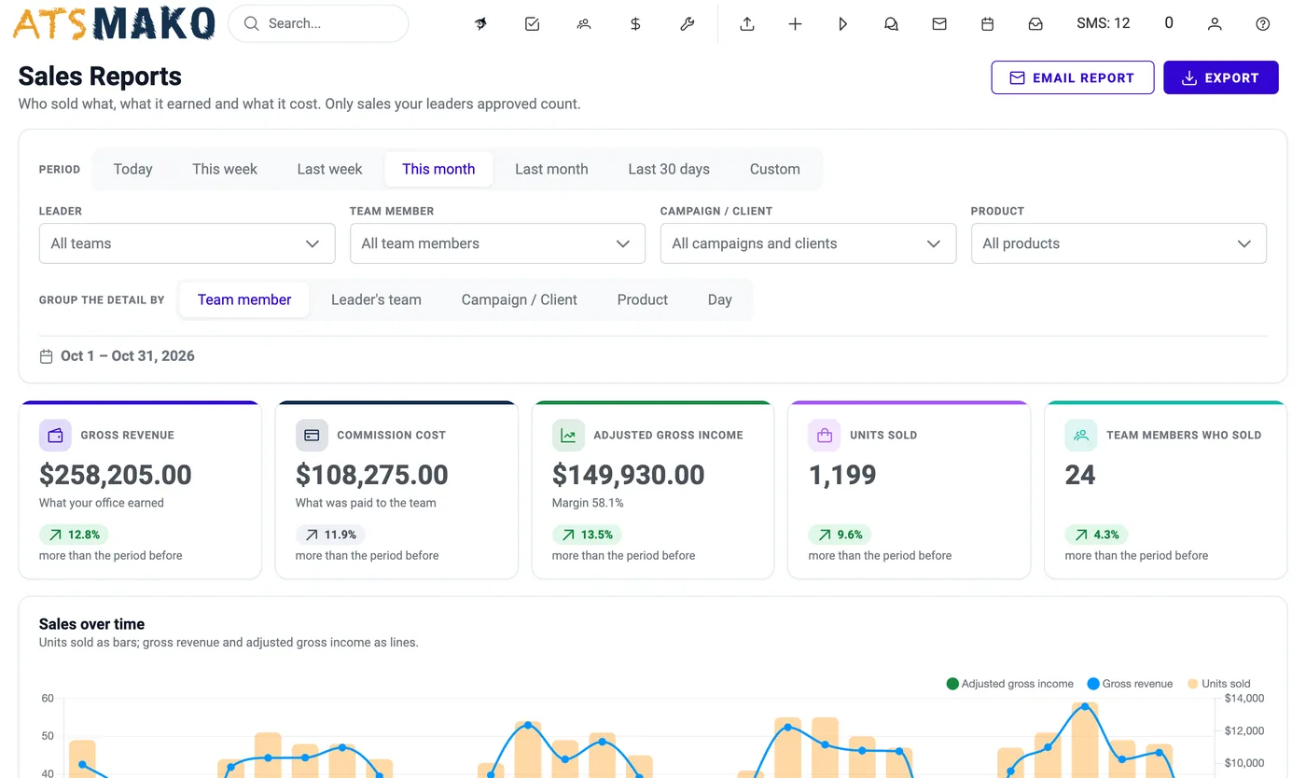Select the This week period tab

(225, 169)
